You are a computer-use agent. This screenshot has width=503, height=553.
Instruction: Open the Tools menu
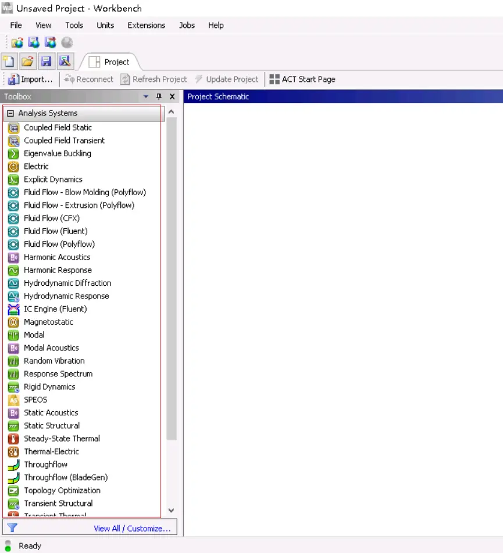pos(74,26)
